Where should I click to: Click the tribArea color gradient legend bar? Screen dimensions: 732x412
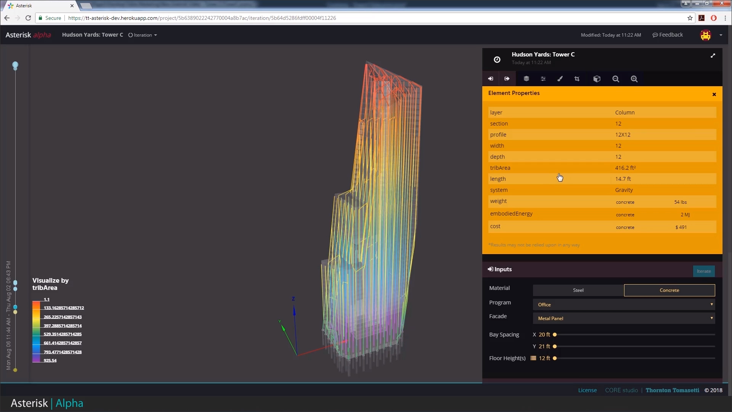[x=36, y=332]
